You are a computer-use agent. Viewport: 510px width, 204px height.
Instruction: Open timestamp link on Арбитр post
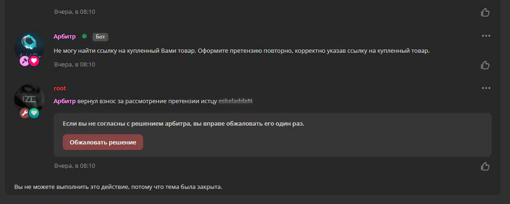pyautogui.click(x=75, y=65)
